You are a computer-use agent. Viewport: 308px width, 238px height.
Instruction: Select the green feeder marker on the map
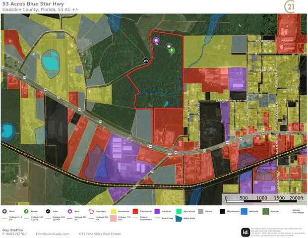[172, 51]
